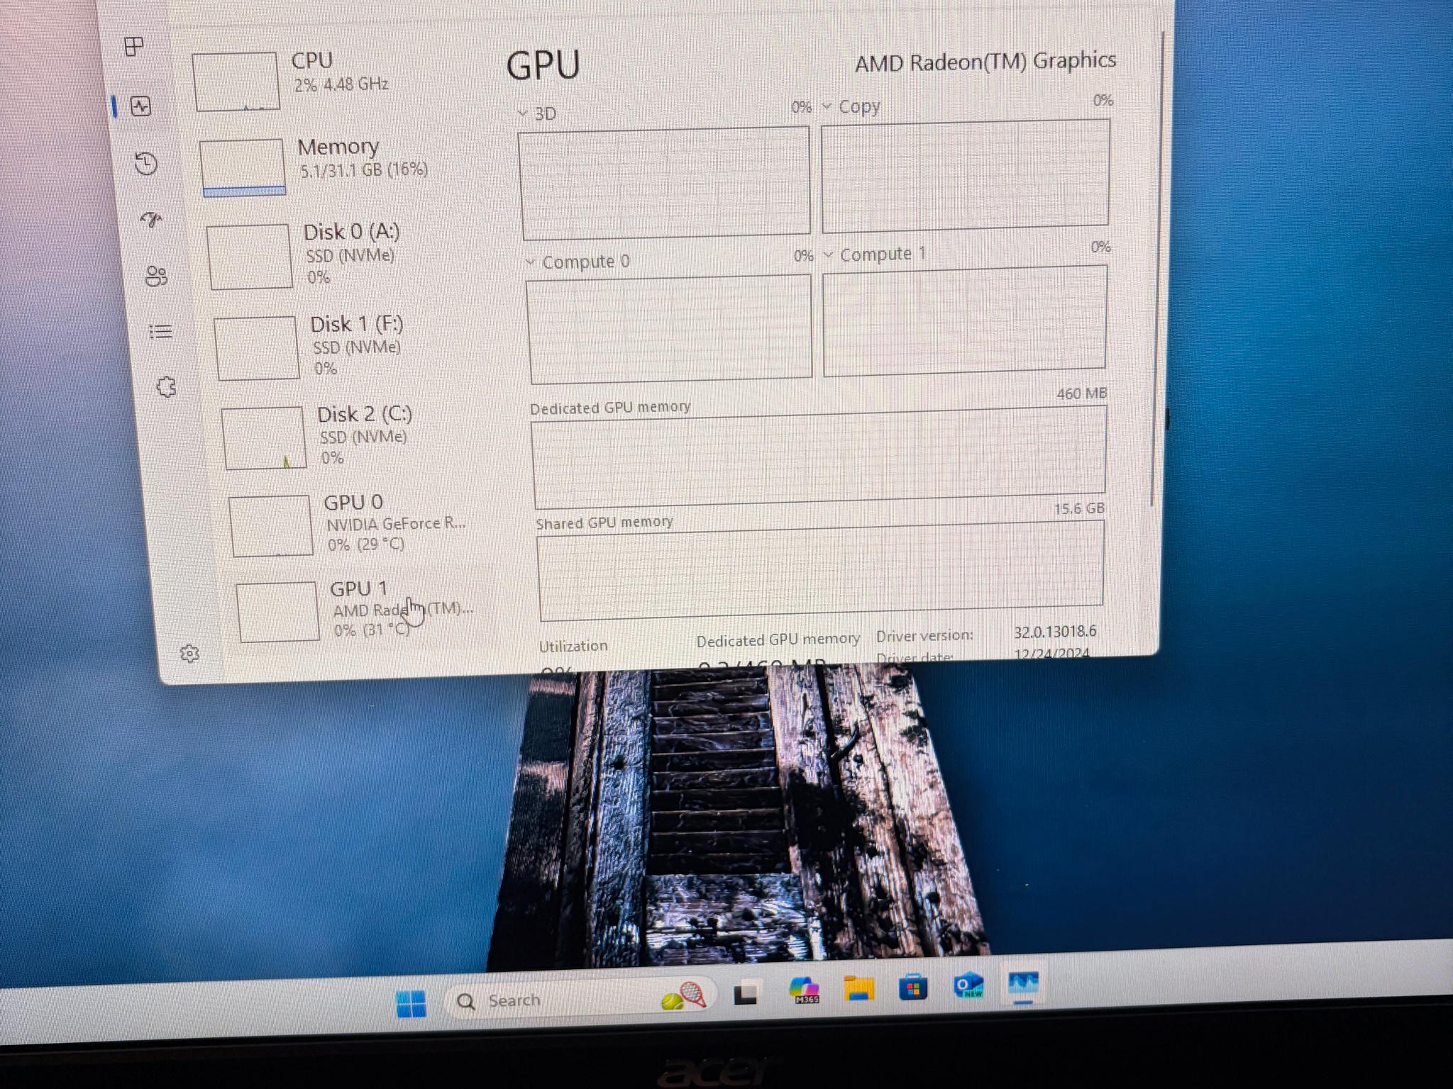This screenshot has height=1089, width=1453.
Task: Click the Disk 0 mini graph thumbnail
Action: click(x=250, y=256)
